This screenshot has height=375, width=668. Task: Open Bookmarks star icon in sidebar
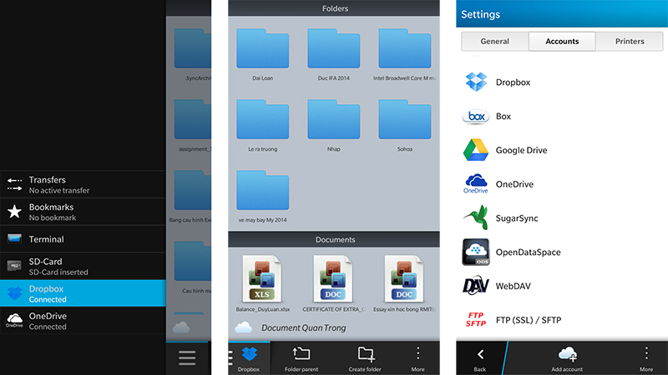pos(14,212)
